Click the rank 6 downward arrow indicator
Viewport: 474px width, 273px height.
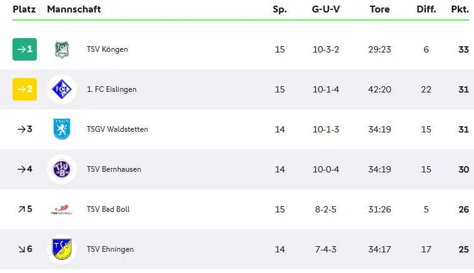[x=21, y=249]
